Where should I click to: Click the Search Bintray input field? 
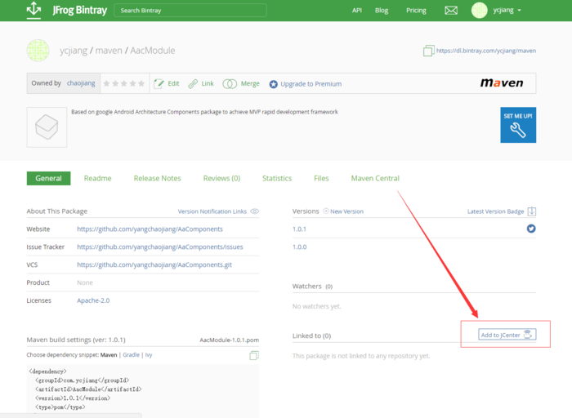click(190, 10)
